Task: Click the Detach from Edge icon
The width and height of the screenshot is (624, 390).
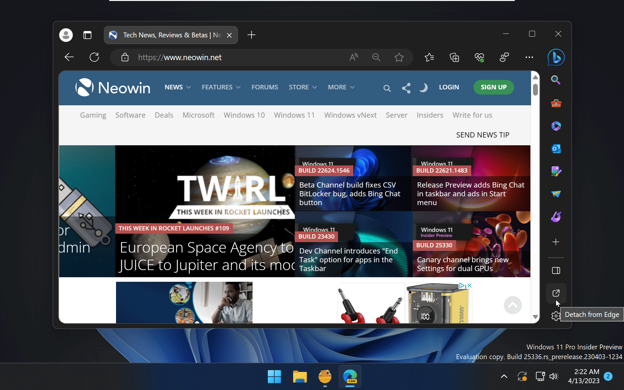Action: pos(556,293)
